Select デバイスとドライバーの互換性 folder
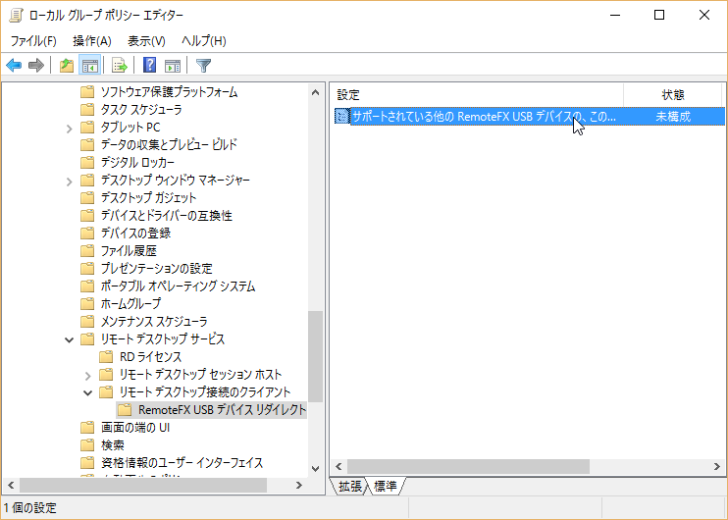728x520 pixels. (166, 216)
